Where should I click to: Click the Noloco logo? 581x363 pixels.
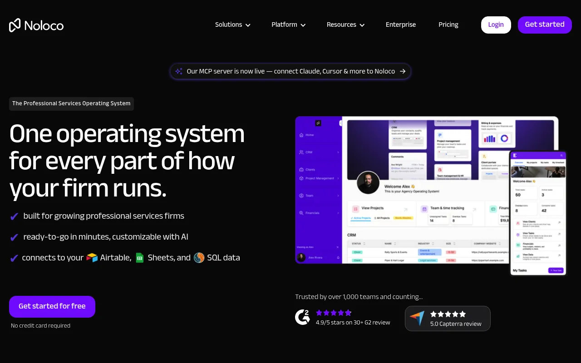(x=36, y=25)
